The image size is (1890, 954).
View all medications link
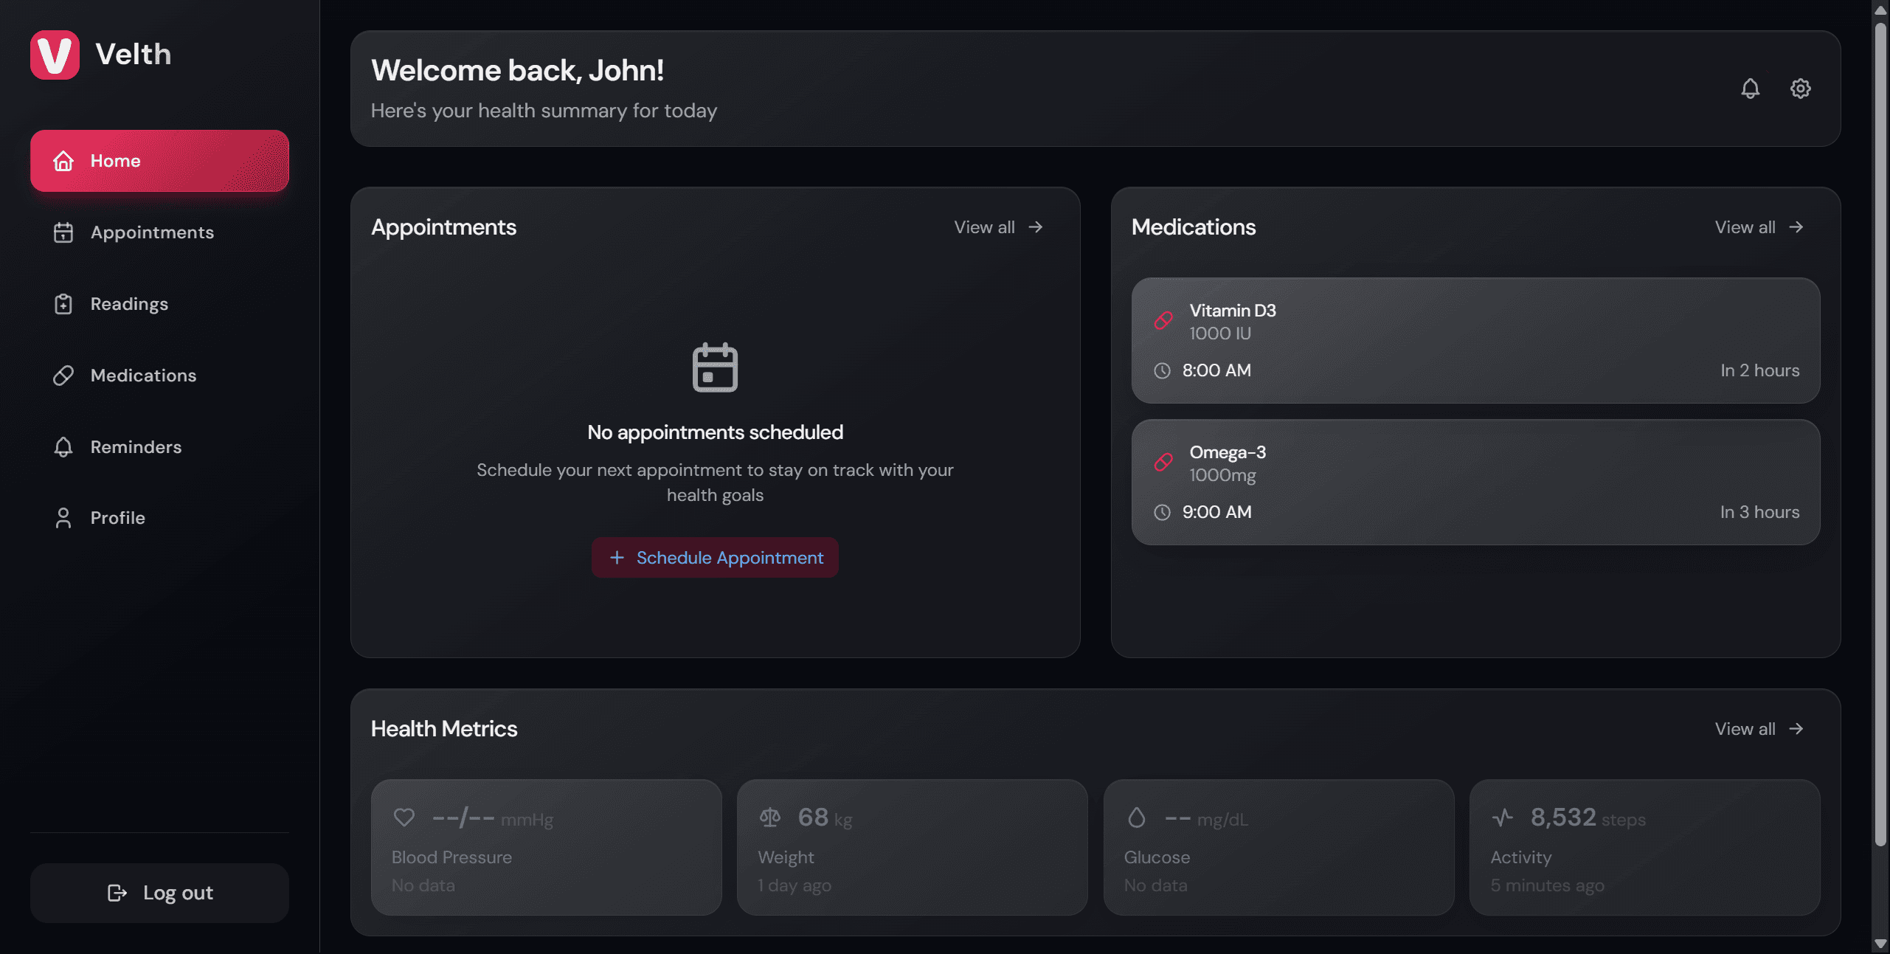pyautogui.click(x=1759, y=227)
